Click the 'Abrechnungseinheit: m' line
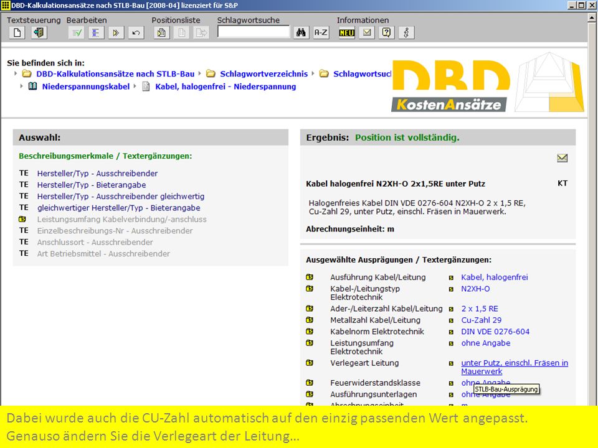Viewport: 598px width, 448px height. (x=349, y=229)
